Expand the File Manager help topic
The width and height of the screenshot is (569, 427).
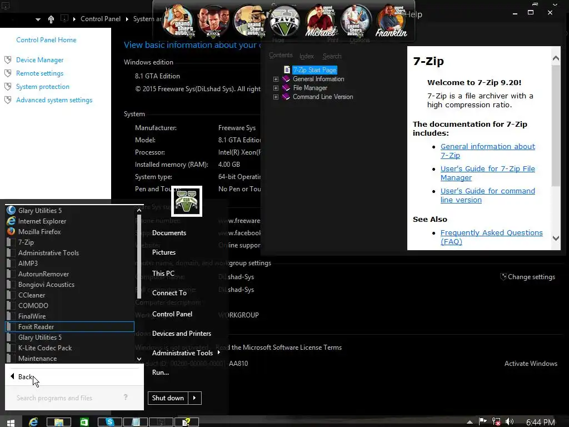tap(276, 88)
